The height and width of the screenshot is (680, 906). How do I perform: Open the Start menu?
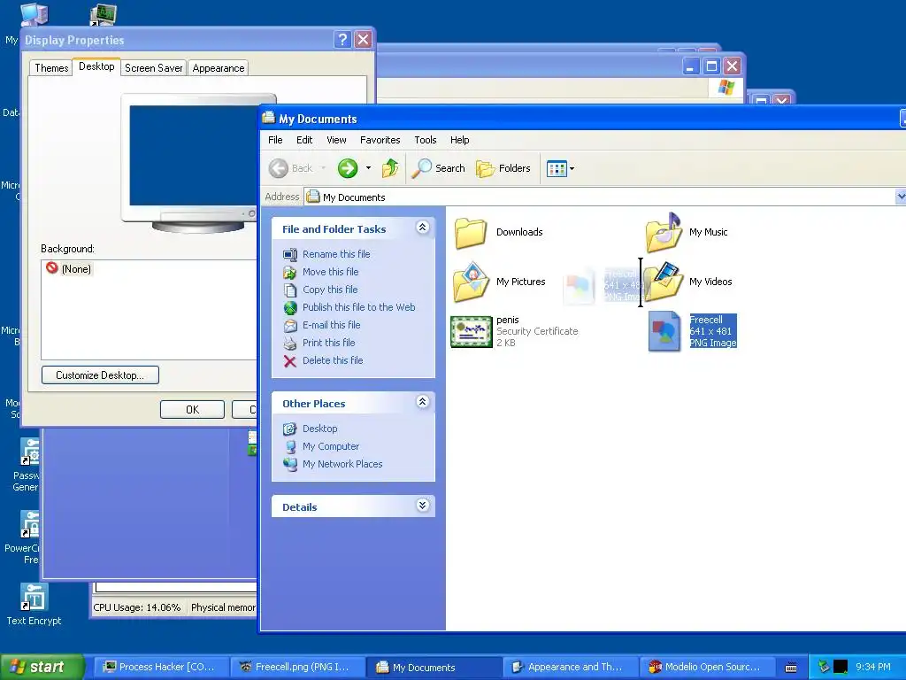pyautogui.click(x=42, y=667)
